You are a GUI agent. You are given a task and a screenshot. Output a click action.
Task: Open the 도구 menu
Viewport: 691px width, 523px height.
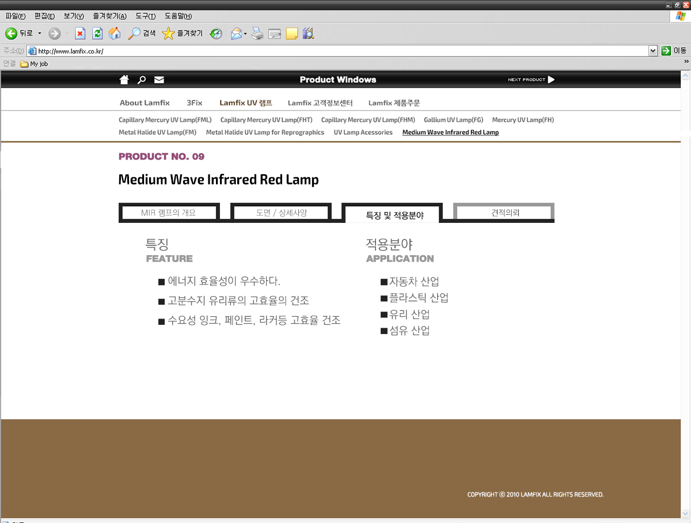tap(145, 16)
